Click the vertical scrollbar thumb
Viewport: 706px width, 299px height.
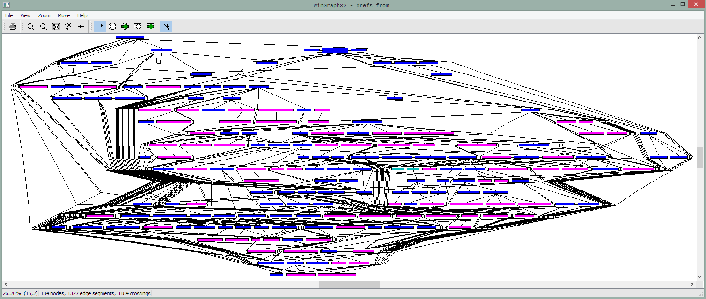pos(700,157)
